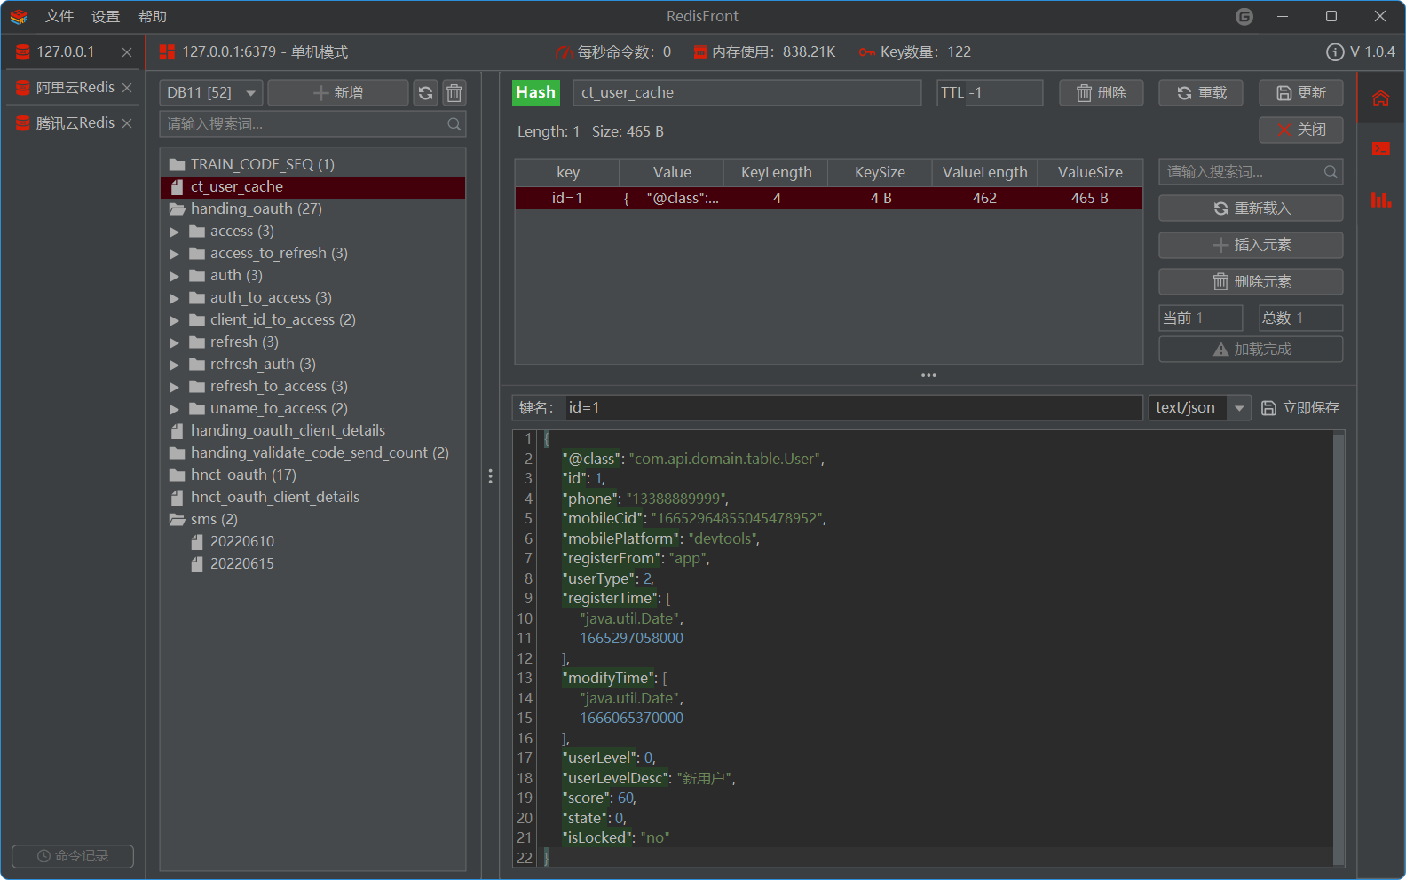
Task: Expand the client_id_to_access (2) folder
Action: 175,320
